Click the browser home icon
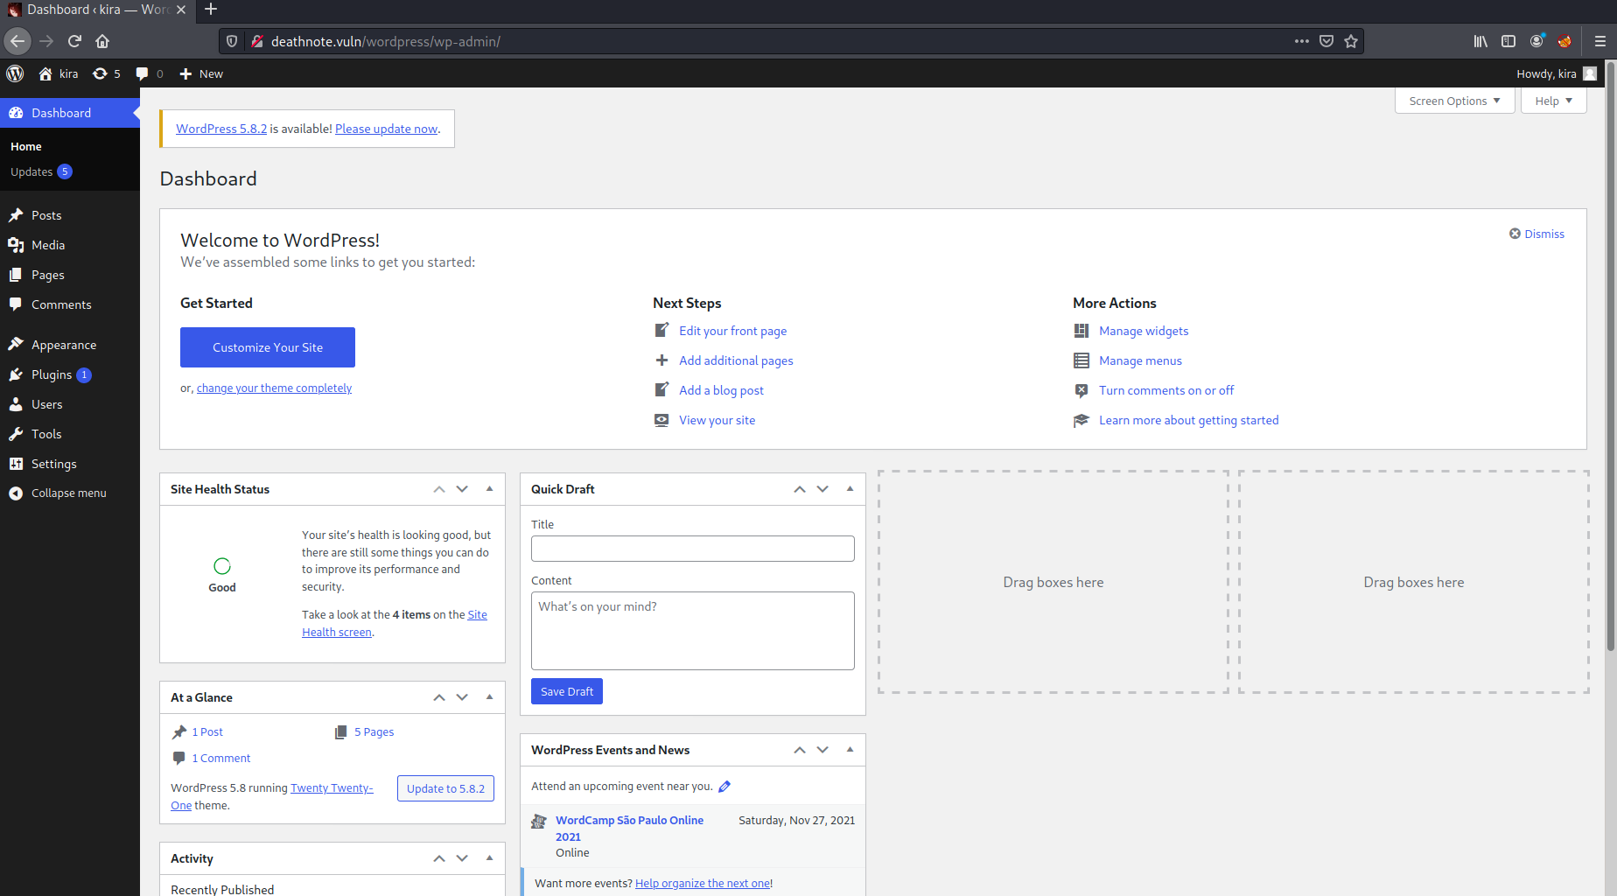 (x=102, y=41)
